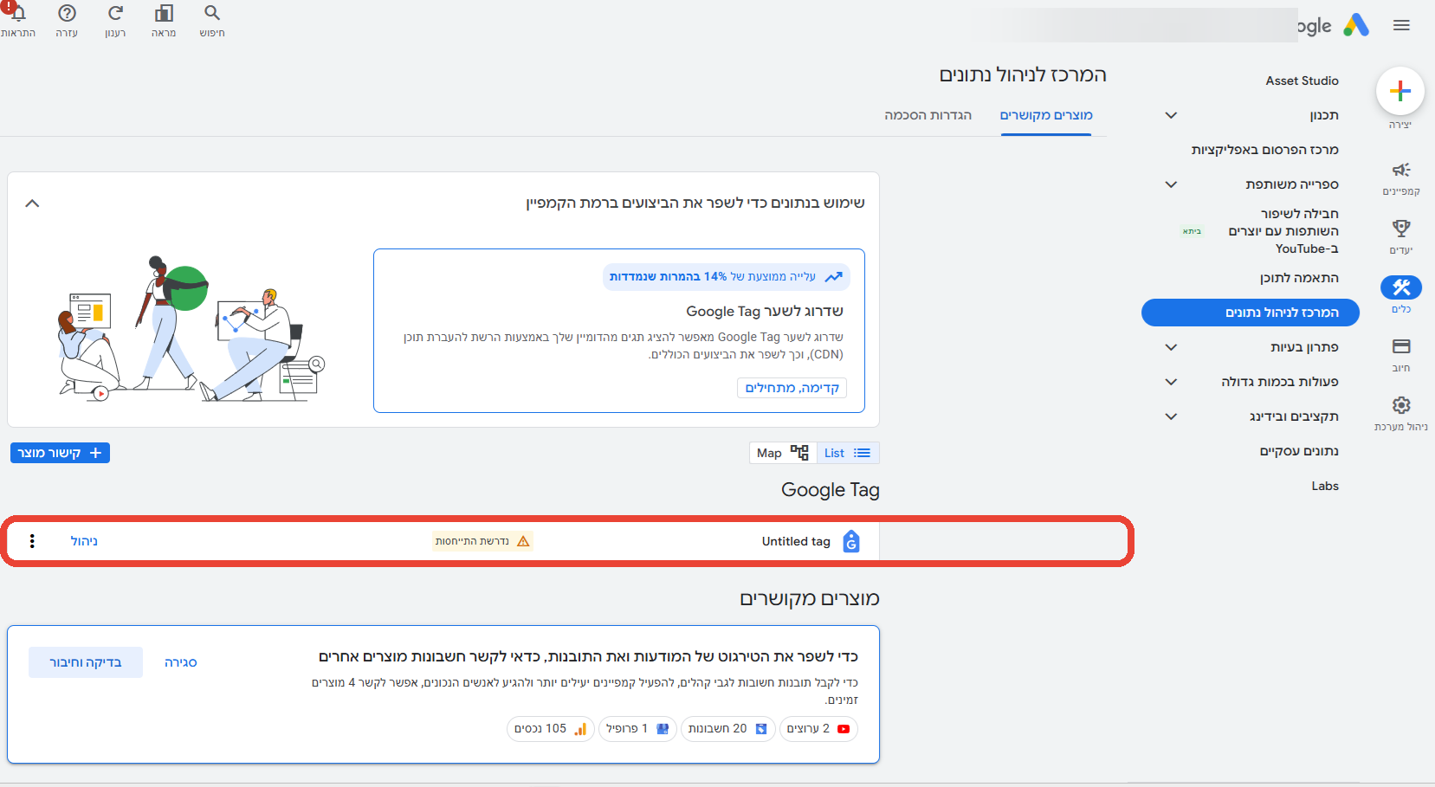Collapse the data usage card with chevron

32,203
